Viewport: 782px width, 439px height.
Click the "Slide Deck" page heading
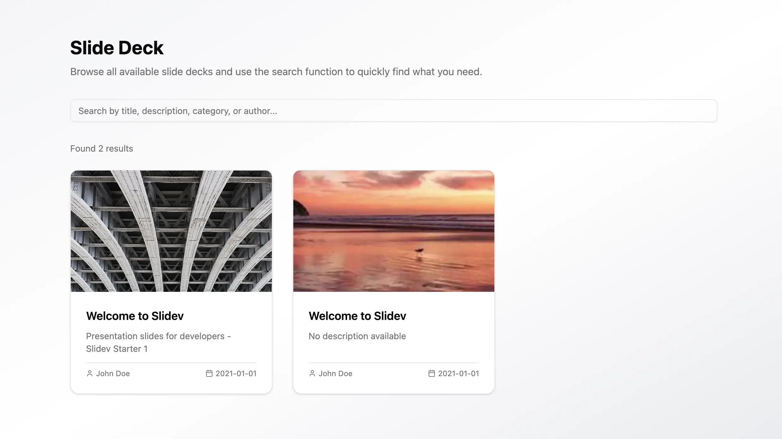pos(117,48)
